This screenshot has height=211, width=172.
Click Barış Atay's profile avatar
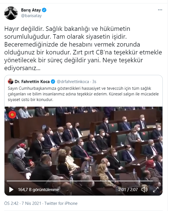click(x=11, y=13)
